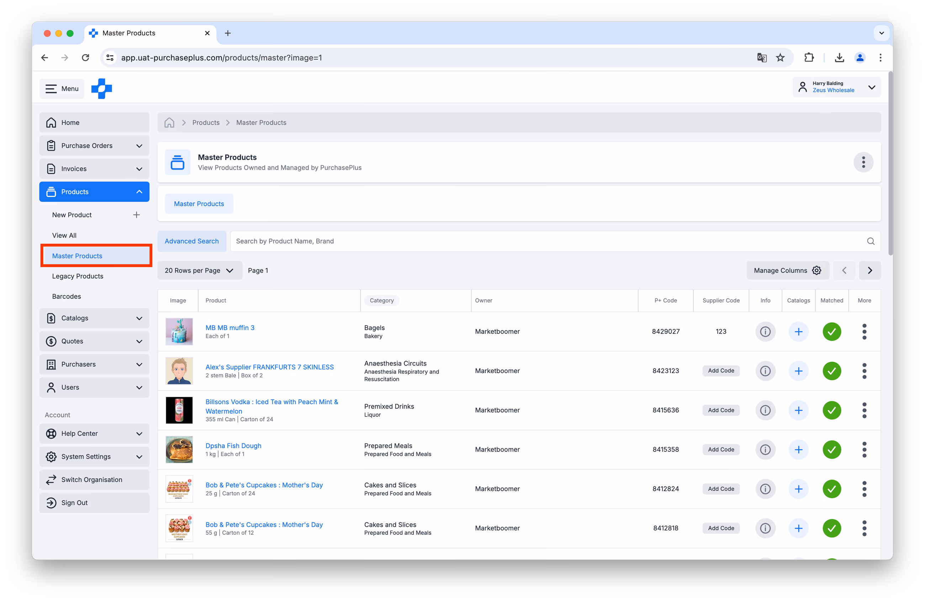Open more options for Dpsha Fish Dough
Image resolution: width=925 pixels, height=602 pixels.
point(864,450)
